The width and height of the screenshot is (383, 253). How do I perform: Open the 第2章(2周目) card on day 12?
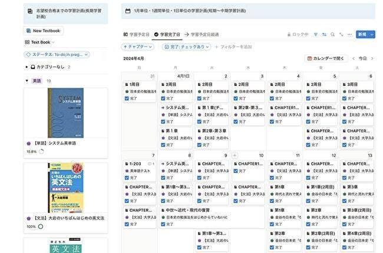(321, 240)
